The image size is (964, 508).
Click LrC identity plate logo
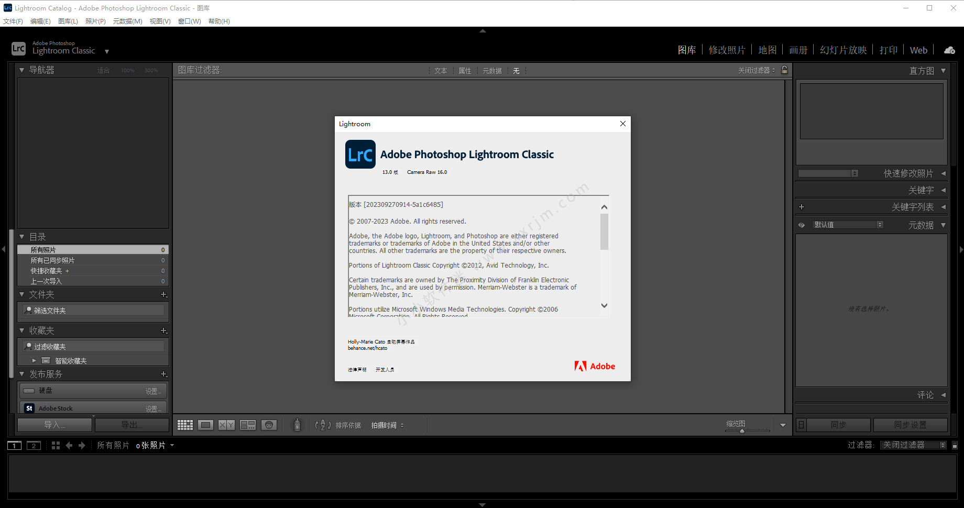click(x=18, y=49)
